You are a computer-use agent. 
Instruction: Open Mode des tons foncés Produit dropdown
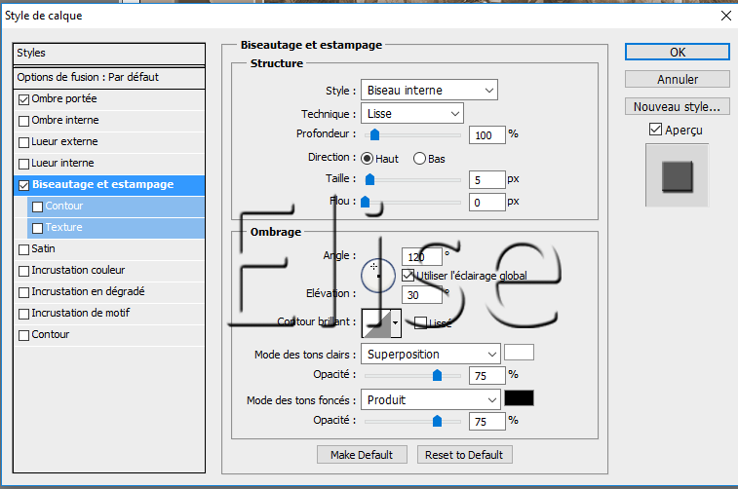coord(429,399)
